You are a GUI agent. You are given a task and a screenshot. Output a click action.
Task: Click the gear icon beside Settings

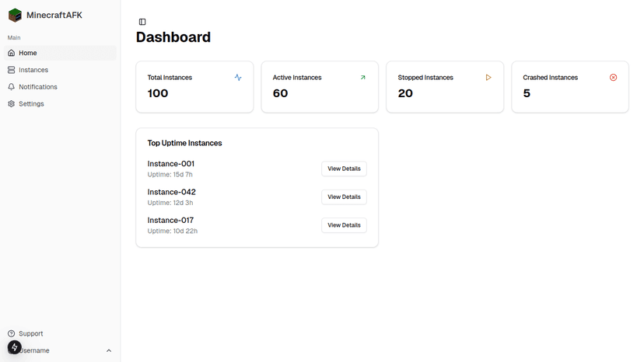(x=12, y=104)
